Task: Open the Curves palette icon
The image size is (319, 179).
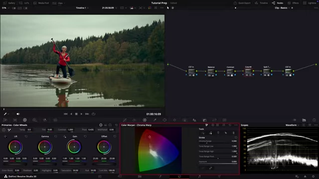Action: 125,120
